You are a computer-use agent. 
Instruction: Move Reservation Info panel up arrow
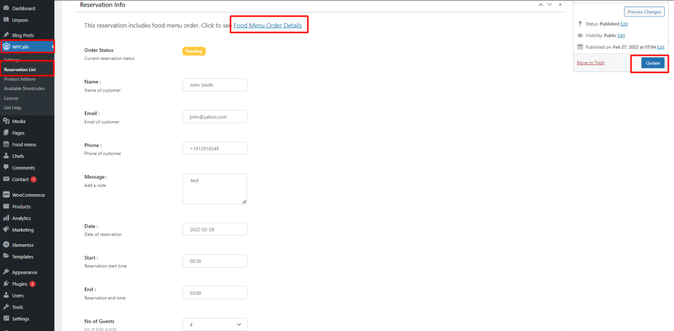coord(541,5)
